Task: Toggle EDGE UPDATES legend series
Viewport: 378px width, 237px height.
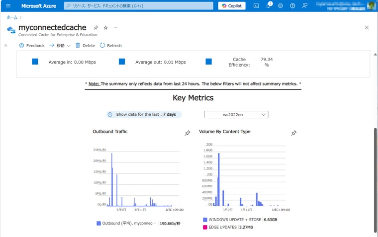Action: tap(220, 227)
